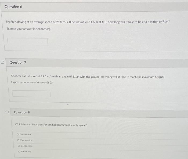This screenshot has height=159, width=188.
Task: Click the heat transfer question text
Action: pyautogui.click(x=51, y=125)
